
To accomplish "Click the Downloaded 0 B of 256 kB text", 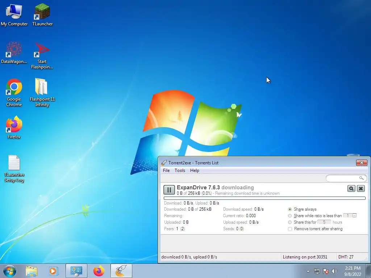I will [x=188, y=209].
